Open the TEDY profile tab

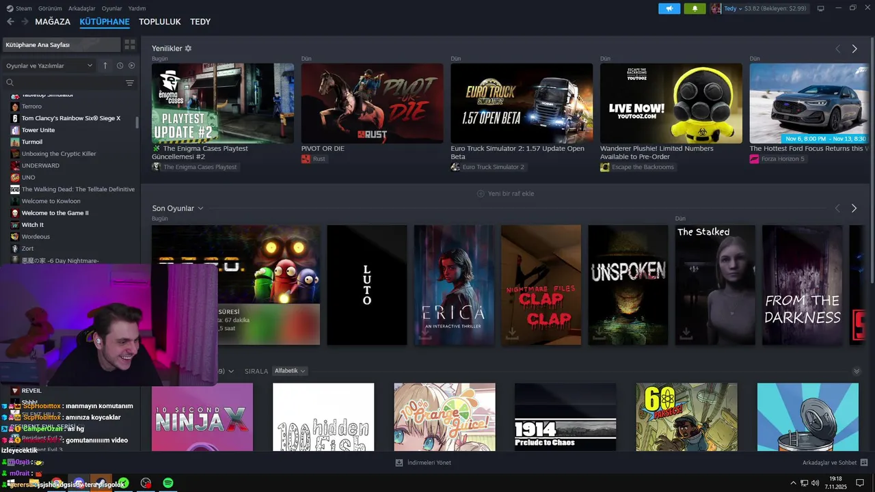(x=200, y=22)
